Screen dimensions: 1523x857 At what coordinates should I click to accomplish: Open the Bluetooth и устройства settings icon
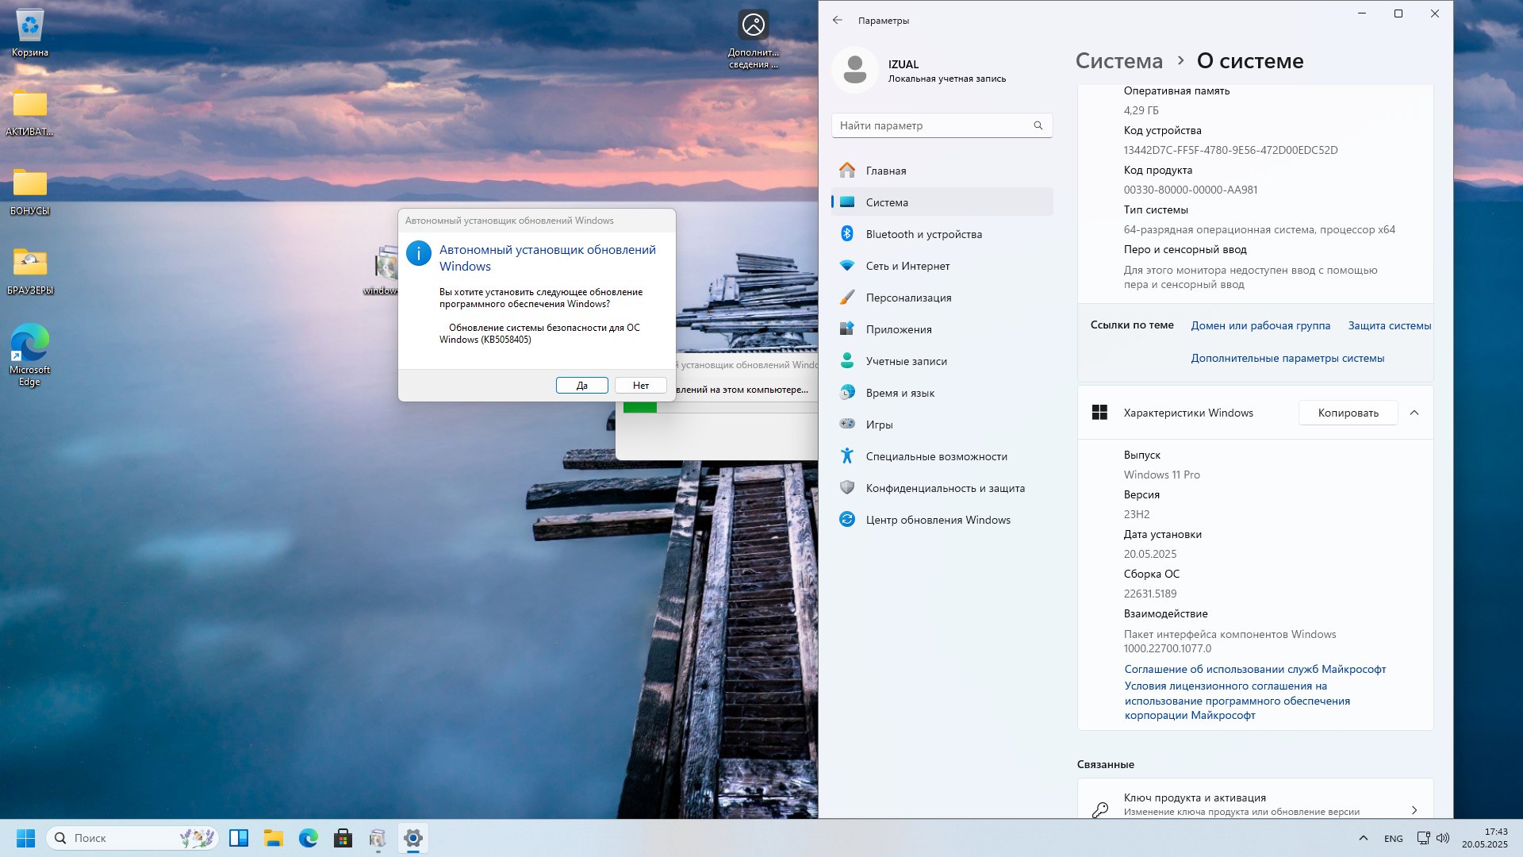click(x=846, y=234)
